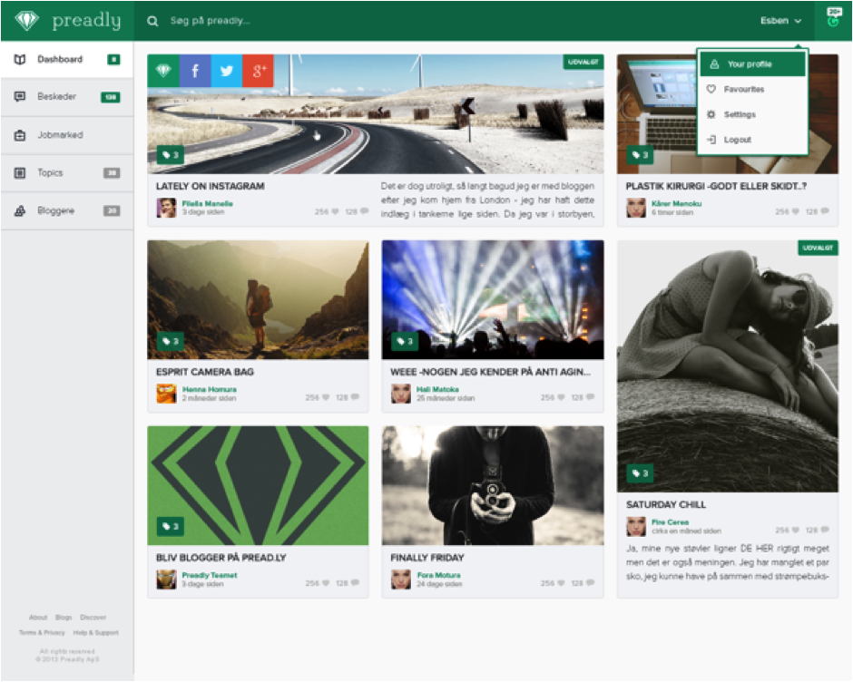Click the tag badge on Saturday Chill image
Screen dimensions: 853x682
pyautogui.click(x=640, y=473)
